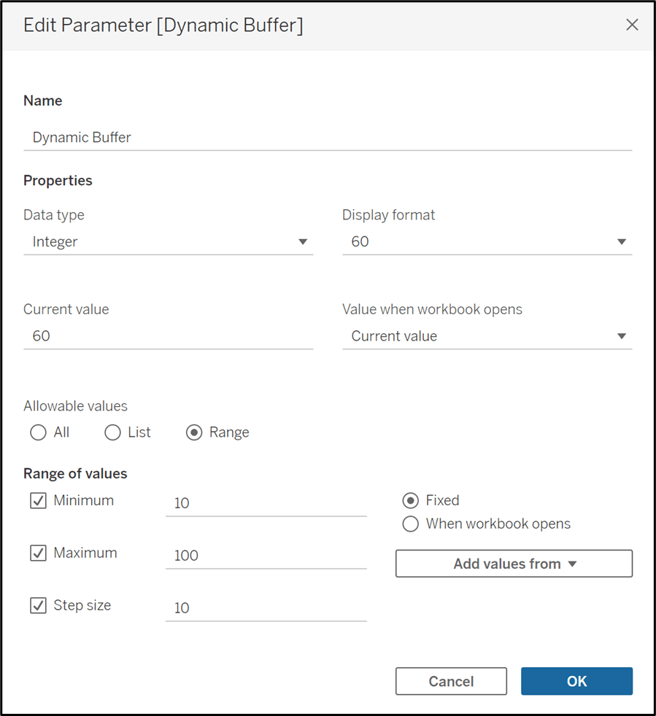This screenshot has height=716, width=656.
Task: Click the Name field containing Dynamic Buffer
Action: coord(328,138)
